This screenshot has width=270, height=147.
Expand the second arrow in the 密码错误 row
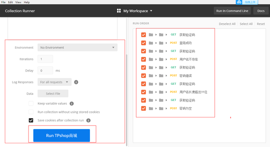(166, 76)
